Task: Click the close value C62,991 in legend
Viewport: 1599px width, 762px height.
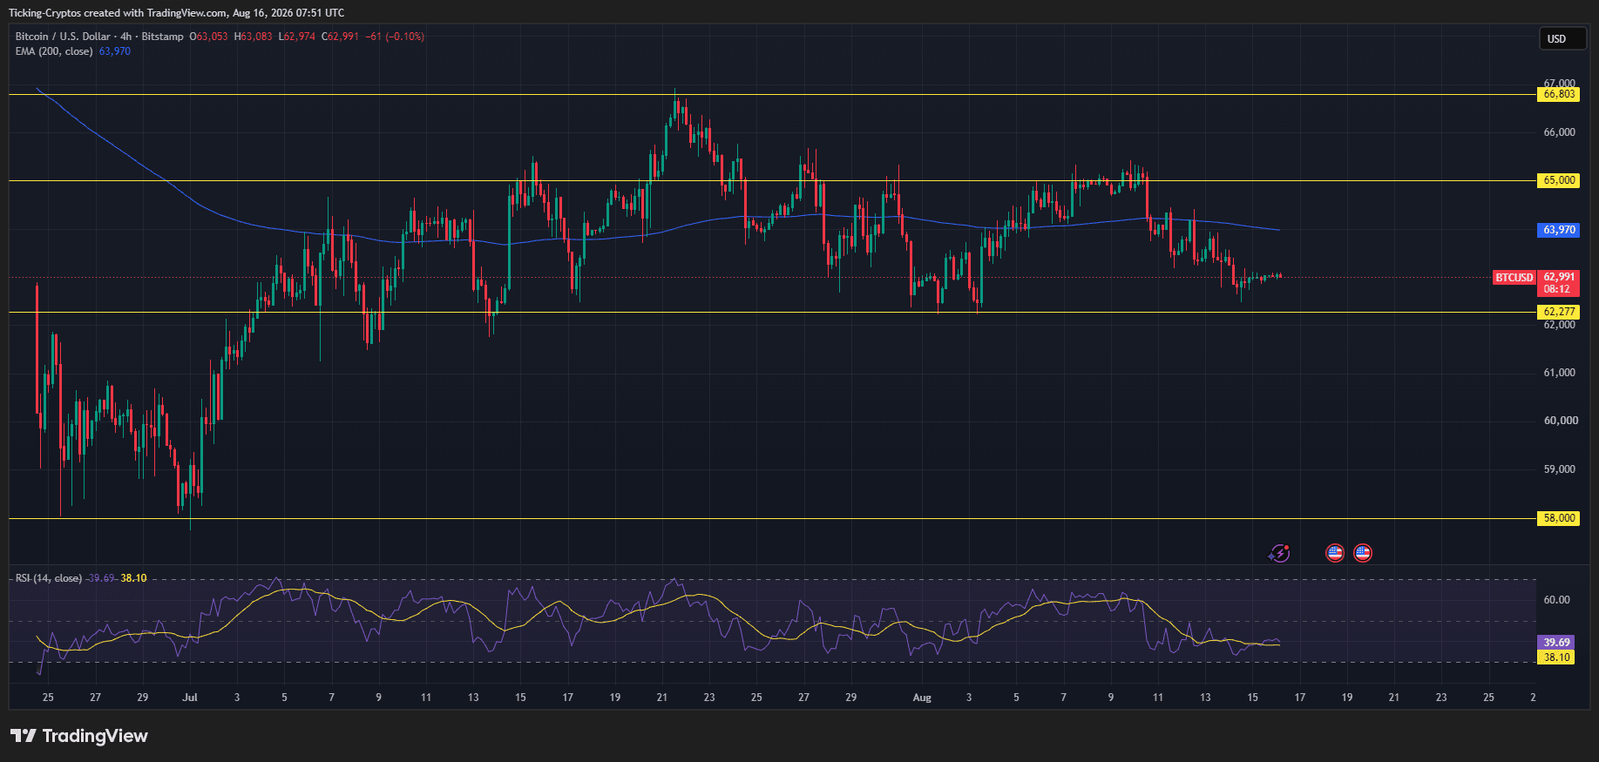Action: [340, 37]
